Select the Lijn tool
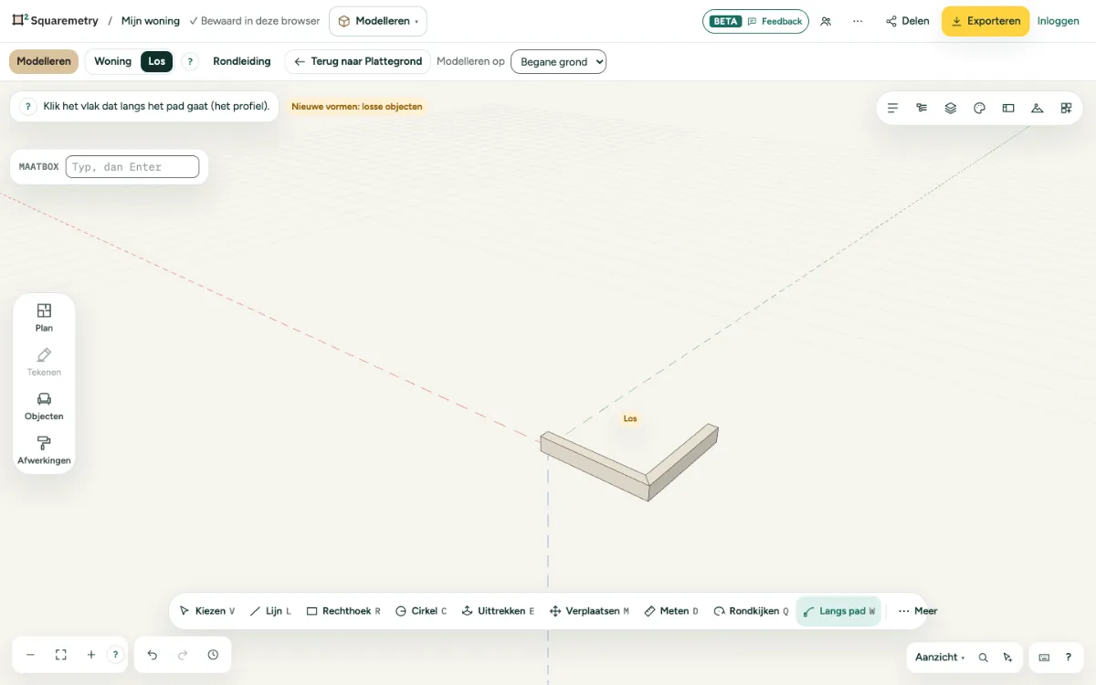 point(270,611)
